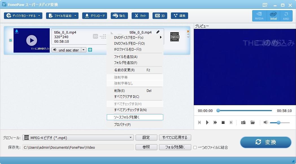Expand the load disc dropdown arrow
Viewport: 296px width, 164px height.
(39, 16)
